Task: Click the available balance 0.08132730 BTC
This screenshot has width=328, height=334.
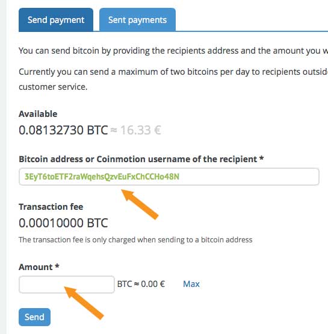Action: (63, 130)
